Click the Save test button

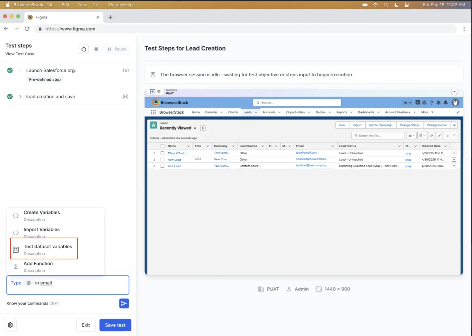pos(115,325)
